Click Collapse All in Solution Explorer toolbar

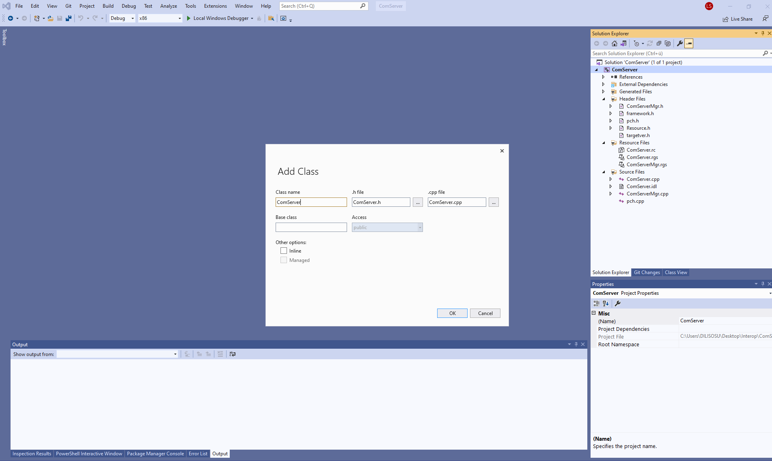[x=659, y=43]
